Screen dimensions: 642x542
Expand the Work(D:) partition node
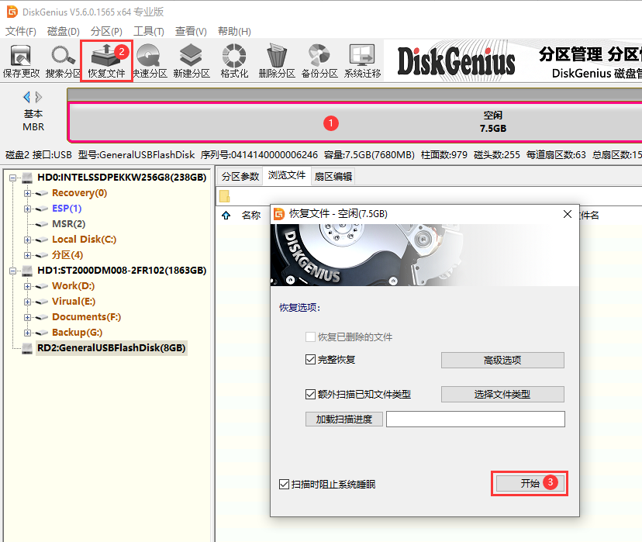pyautogui.click(x=27, y=287)
